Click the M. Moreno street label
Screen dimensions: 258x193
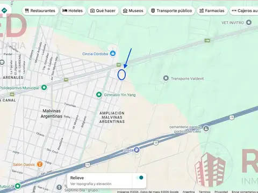click(75, 122)
